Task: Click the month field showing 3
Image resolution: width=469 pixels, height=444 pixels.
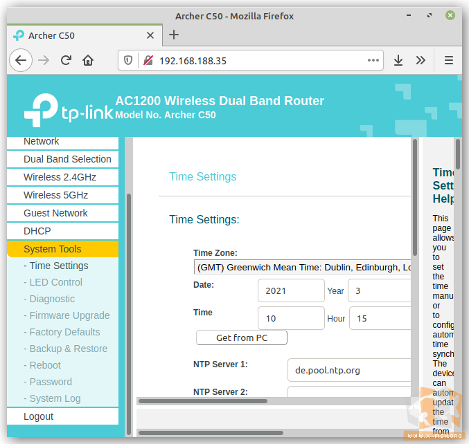Action: coord(380,290)
